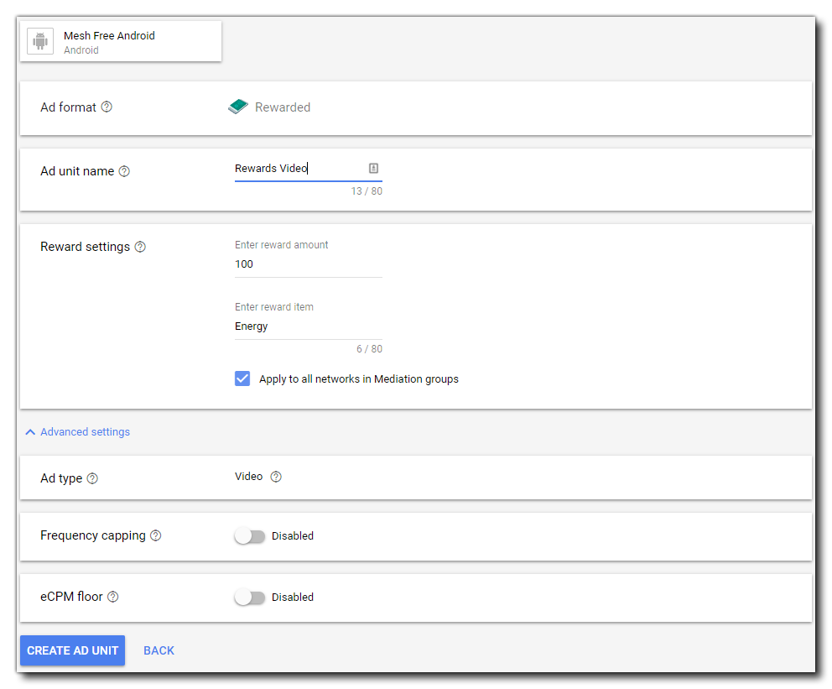Click the help icon beside Ad format
This screenshot has width=832, height=689.
pos(107,107)
